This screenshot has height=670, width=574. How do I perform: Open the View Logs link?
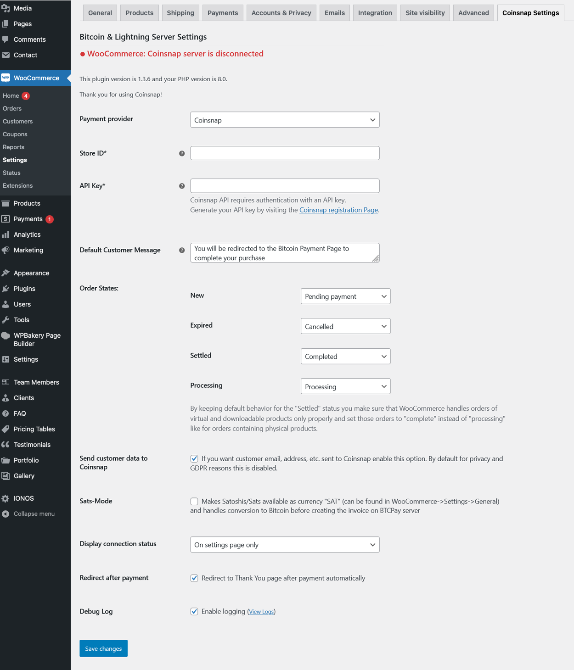pyautogui.click(x=262, y=612)
